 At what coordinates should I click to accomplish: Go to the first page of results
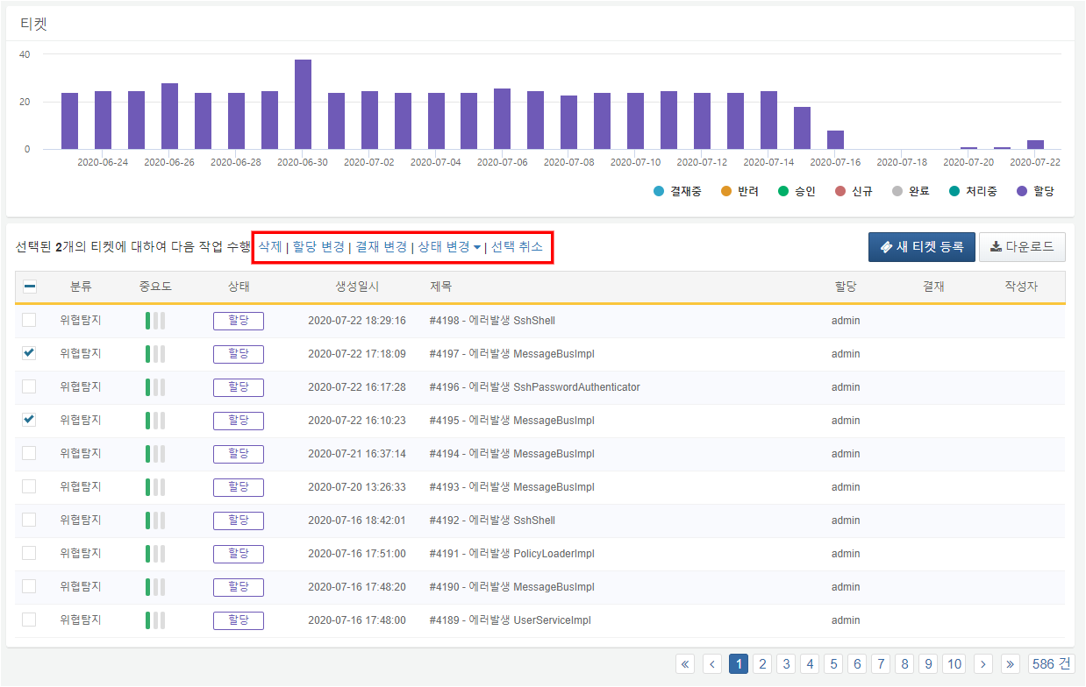coord(685,664)
